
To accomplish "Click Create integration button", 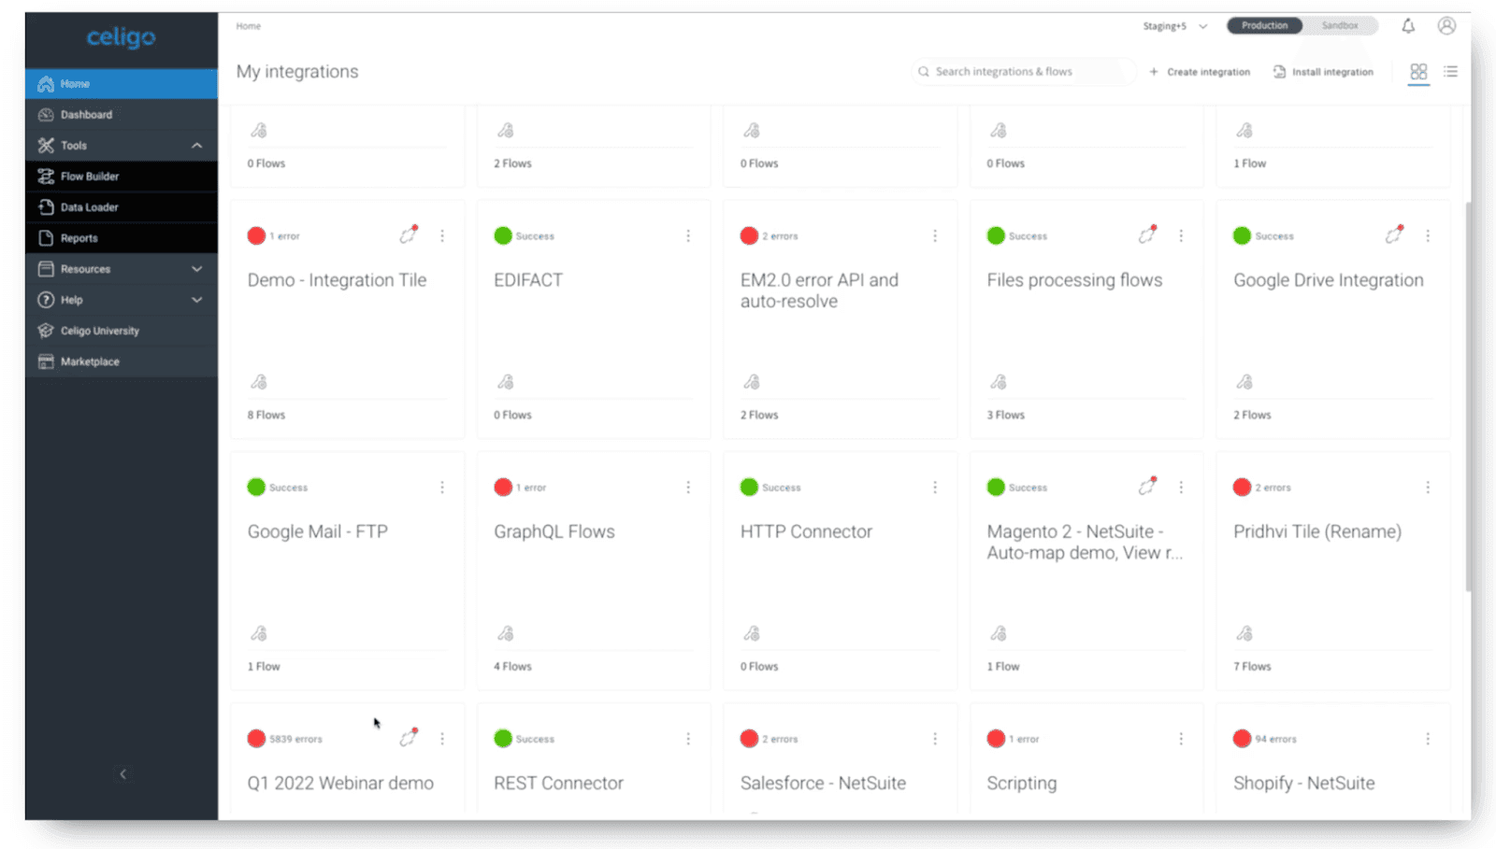I will (x=1200, y=72).
